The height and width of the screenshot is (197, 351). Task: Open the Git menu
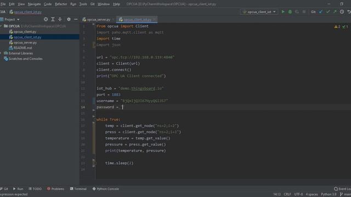(x=92, y=4)
